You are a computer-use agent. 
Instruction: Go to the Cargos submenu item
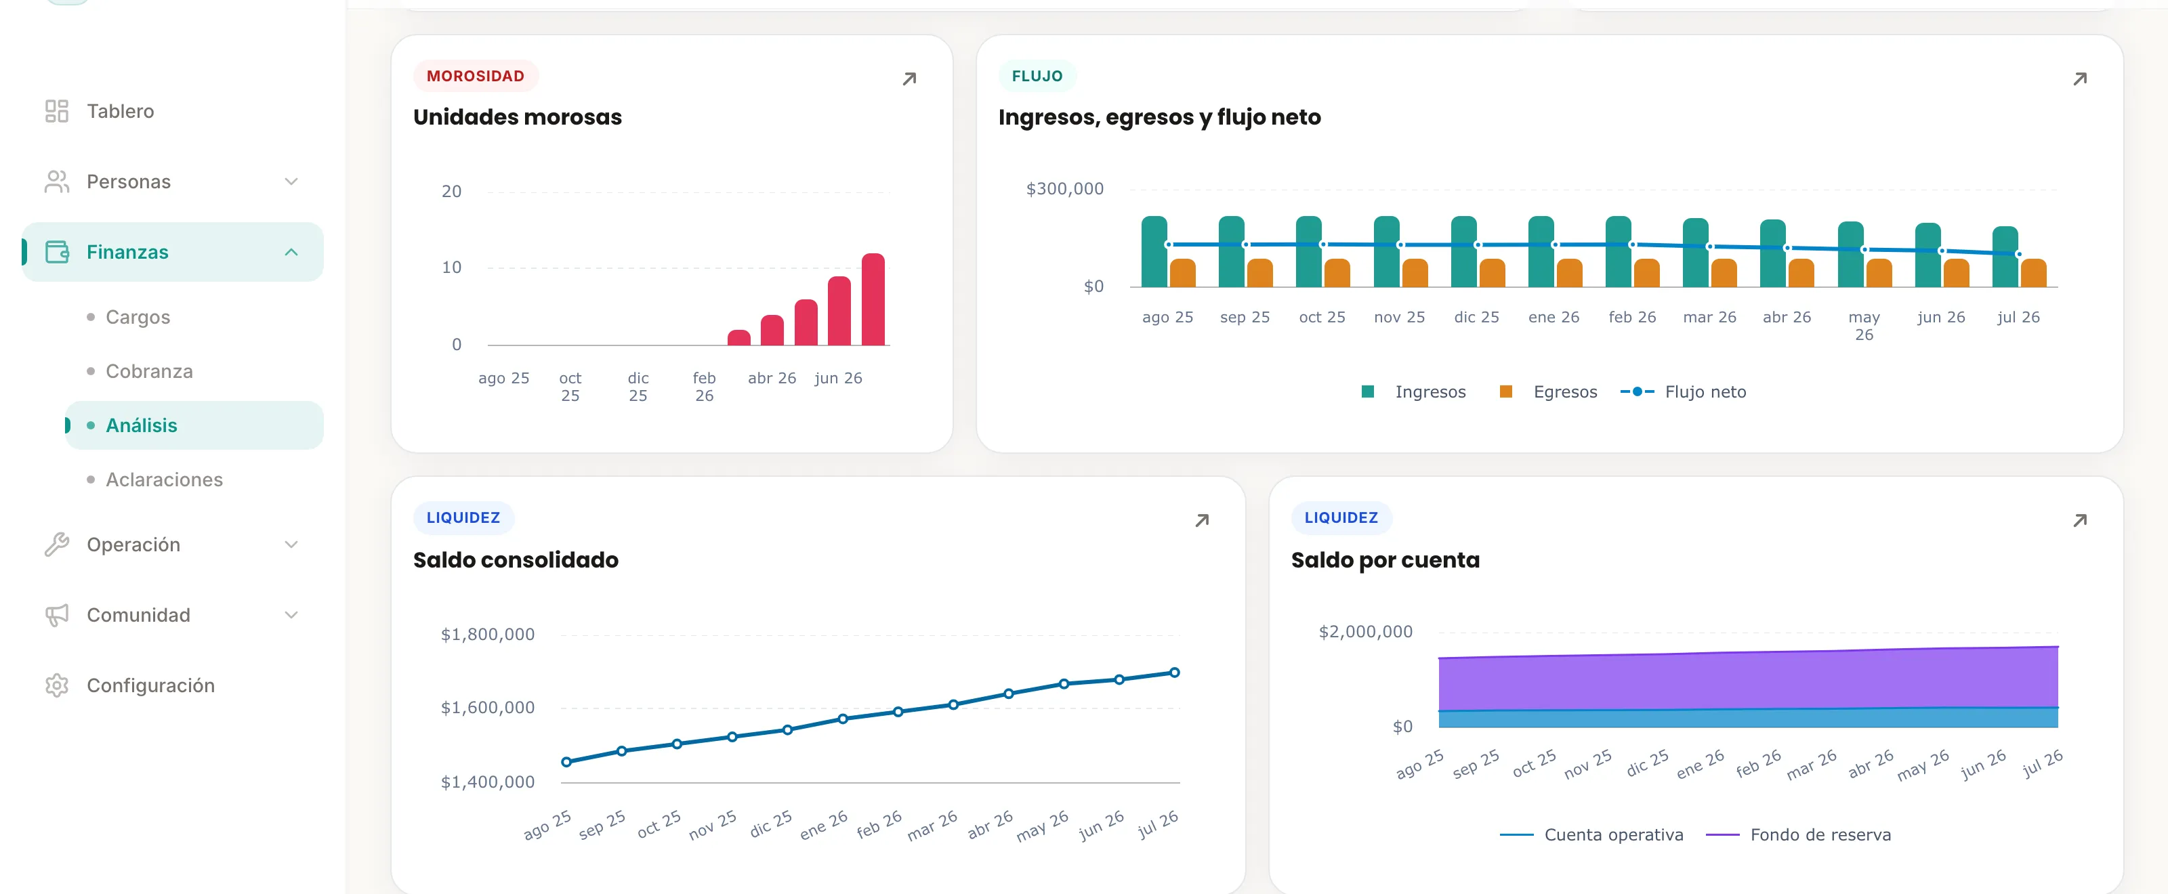pos(138,317)
